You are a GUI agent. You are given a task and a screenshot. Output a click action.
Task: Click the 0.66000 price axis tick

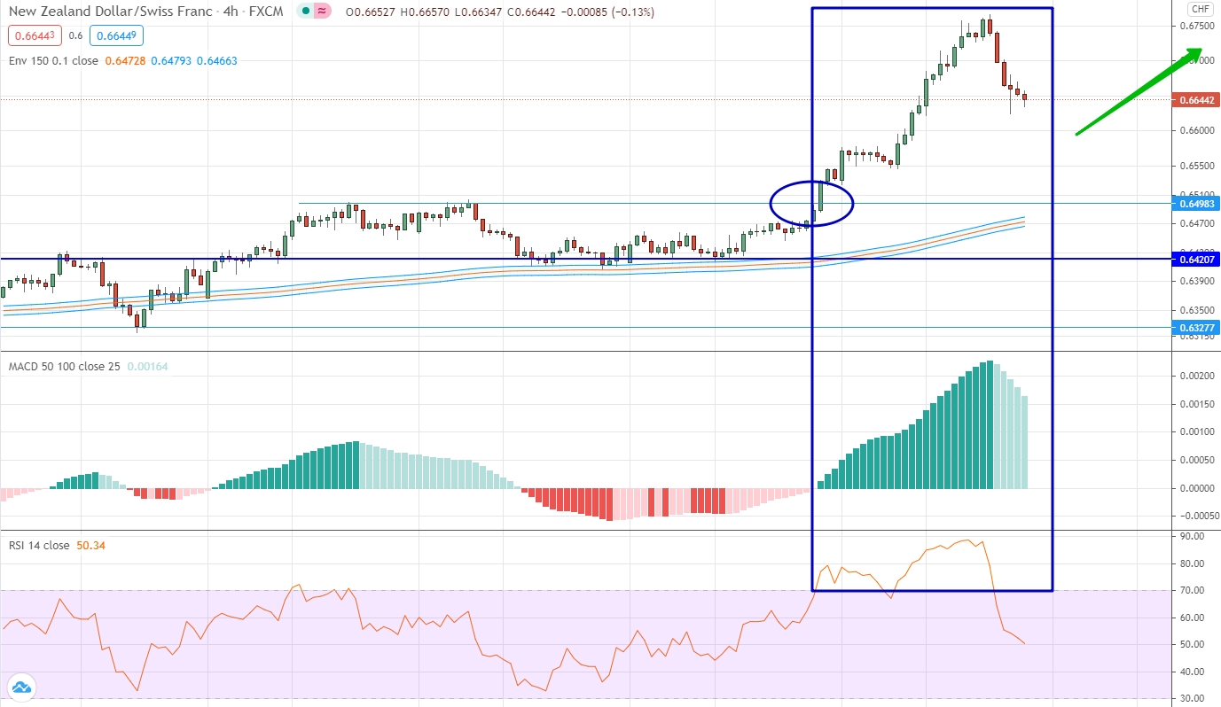click(1197, 130)
